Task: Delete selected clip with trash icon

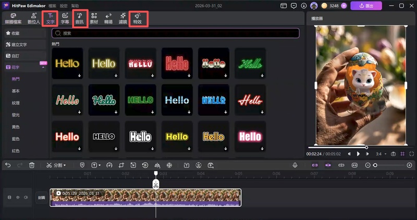Action: (x=32, y=165)
